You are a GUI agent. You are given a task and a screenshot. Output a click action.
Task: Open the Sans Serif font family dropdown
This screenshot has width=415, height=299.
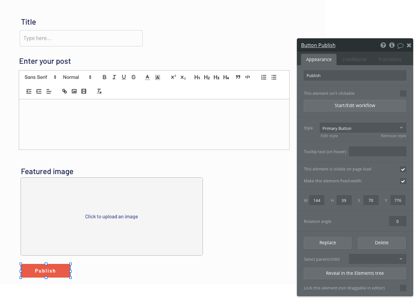(x=40, y=77)
